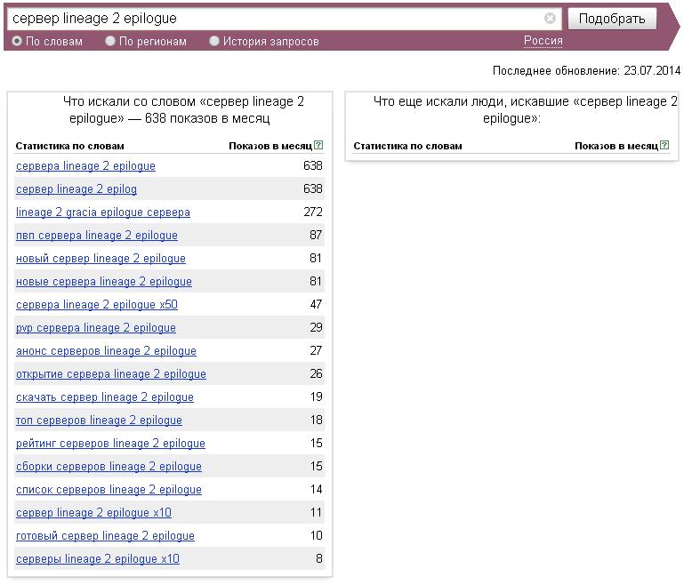700x585 pixels.
Task: Click the count 18 in the топ row
Action: click(317, 421)
